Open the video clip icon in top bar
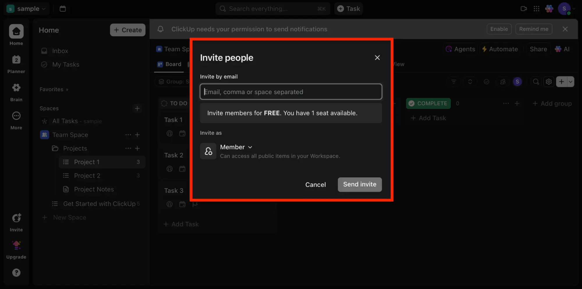 pyautogui.click(x=523, y=9)
